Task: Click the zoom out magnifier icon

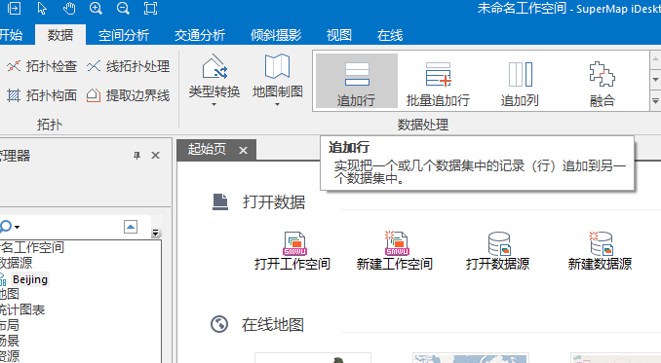Action: tap(123, 9)
